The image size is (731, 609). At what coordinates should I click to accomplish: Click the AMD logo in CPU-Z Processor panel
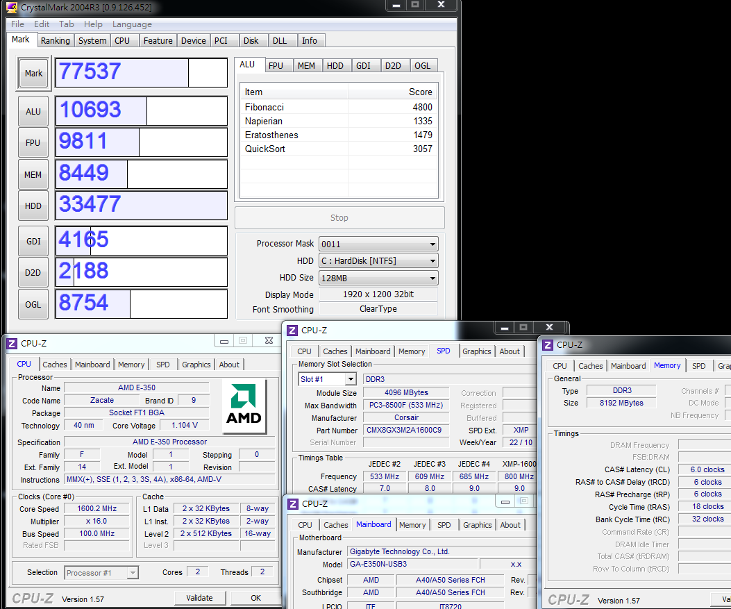coord(244,407)
